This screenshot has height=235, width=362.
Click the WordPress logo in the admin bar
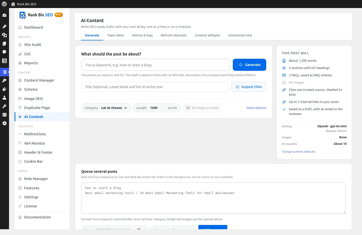tap(4, 4)
